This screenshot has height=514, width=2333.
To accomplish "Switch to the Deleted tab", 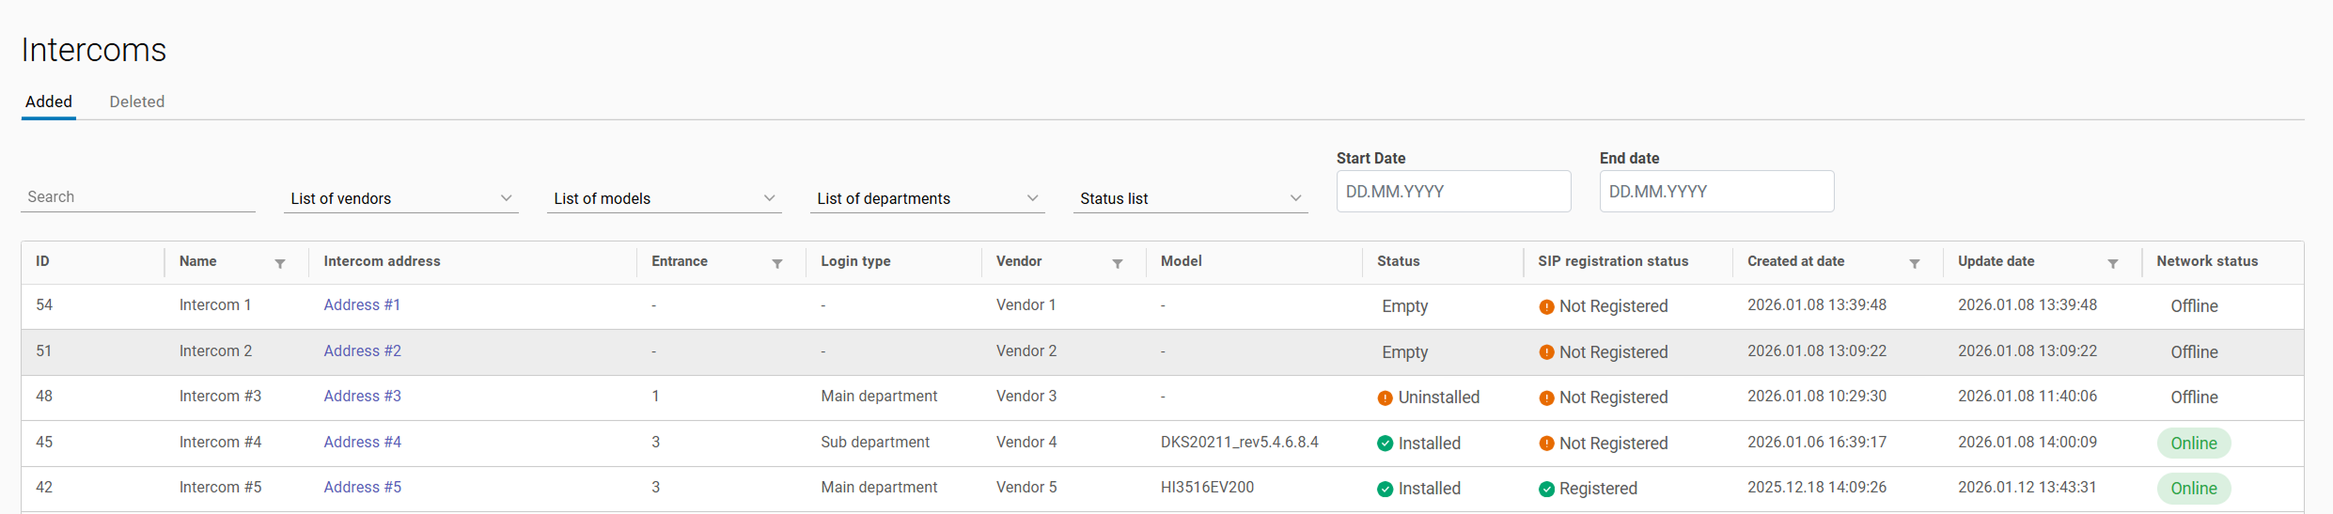I will 137,101.
